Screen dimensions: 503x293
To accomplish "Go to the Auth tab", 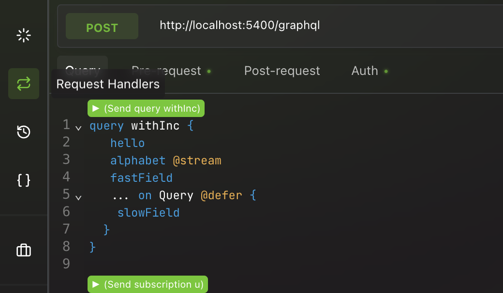I will tap(365, 71).
